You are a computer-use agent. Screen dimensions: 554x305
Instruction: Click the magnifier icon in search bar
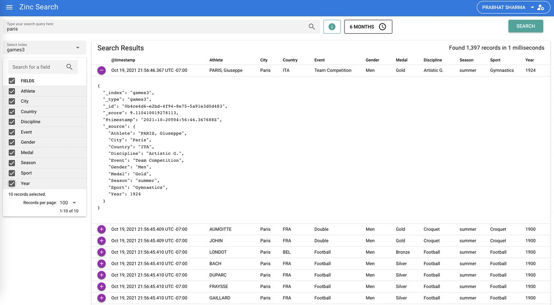pos(311,26)
